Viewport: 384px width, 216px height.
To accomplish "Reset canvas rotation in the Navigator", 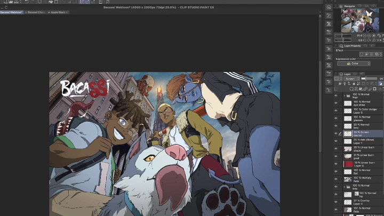I will tap(374, 40).
